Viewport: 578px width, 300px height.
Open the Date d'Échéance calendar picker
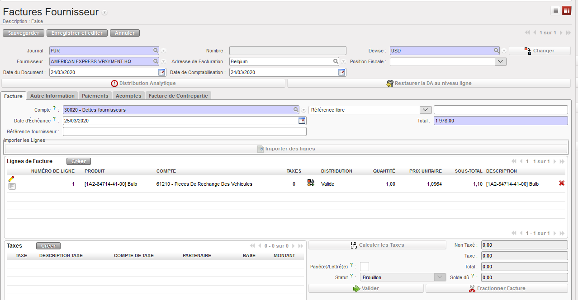(302, 121)
